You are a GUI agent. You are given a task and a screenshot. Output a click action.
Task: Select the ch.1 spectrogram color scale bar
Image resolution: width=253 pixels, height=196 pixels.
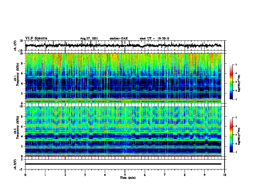click(231, 82)
